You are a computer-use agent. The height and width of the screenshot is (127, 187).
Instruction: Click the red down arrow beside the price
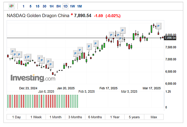pyautogui.click(x=72, y=15)
